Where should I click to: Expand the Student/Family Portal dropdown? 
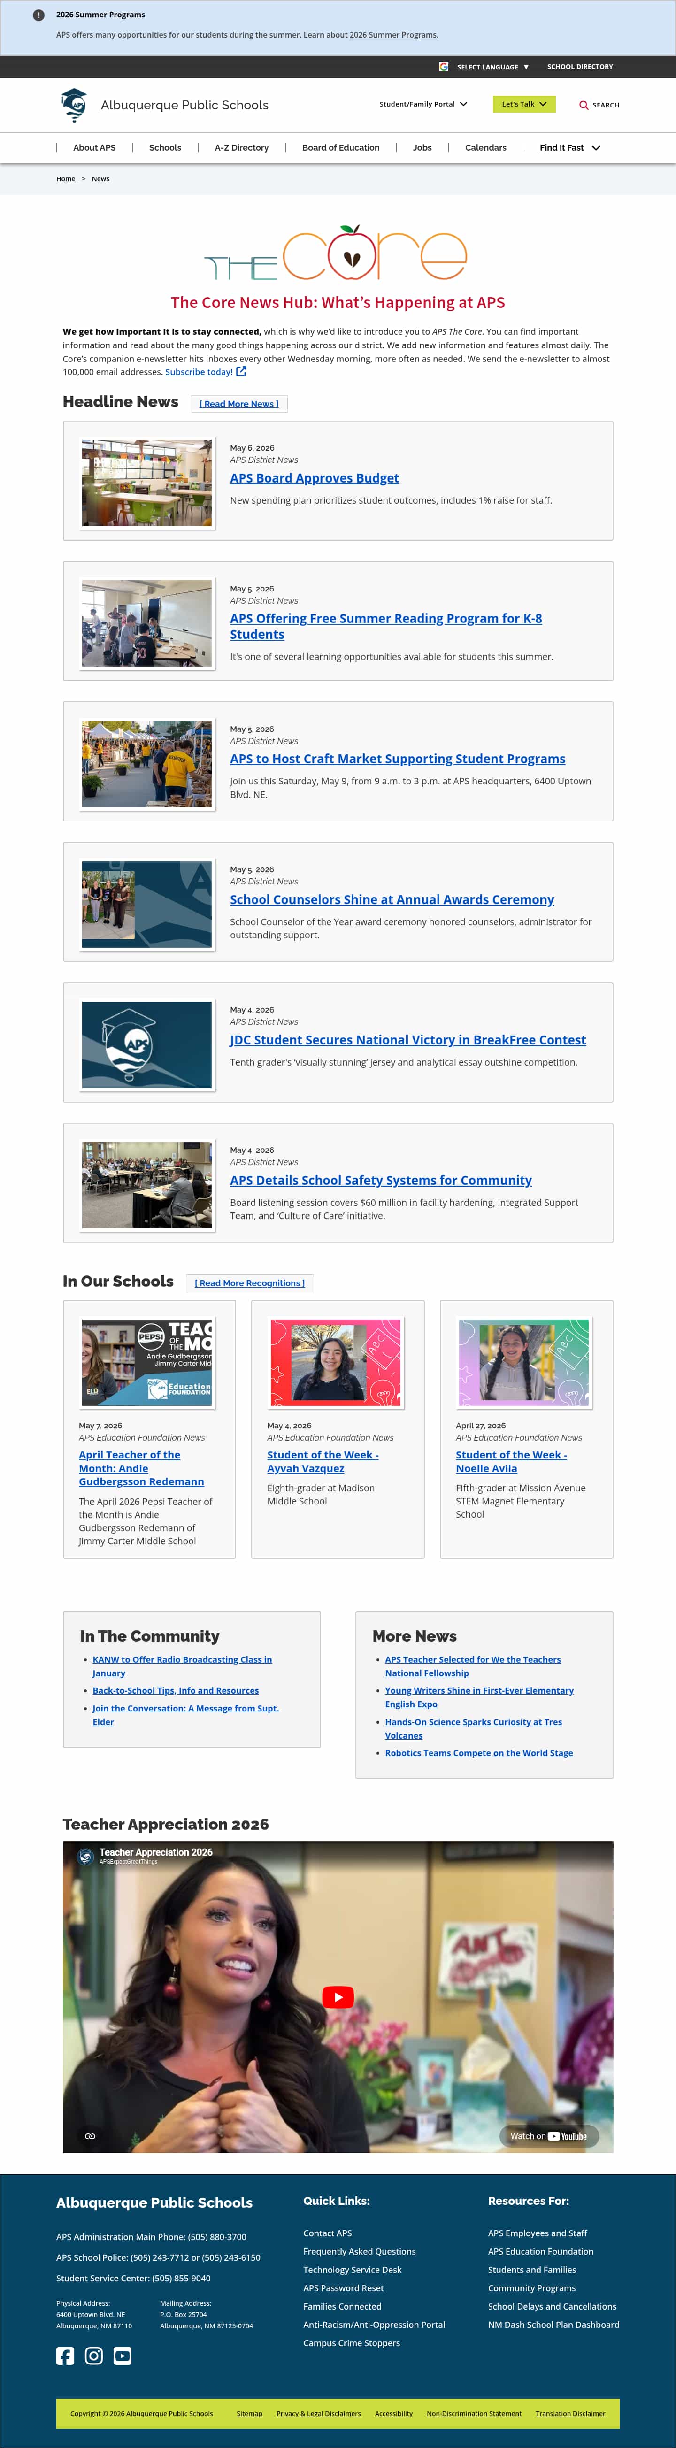pyautogui.click(x=423, y=104)
